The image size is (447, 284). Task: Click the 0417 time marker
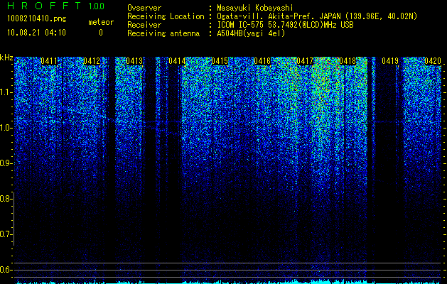305,61
